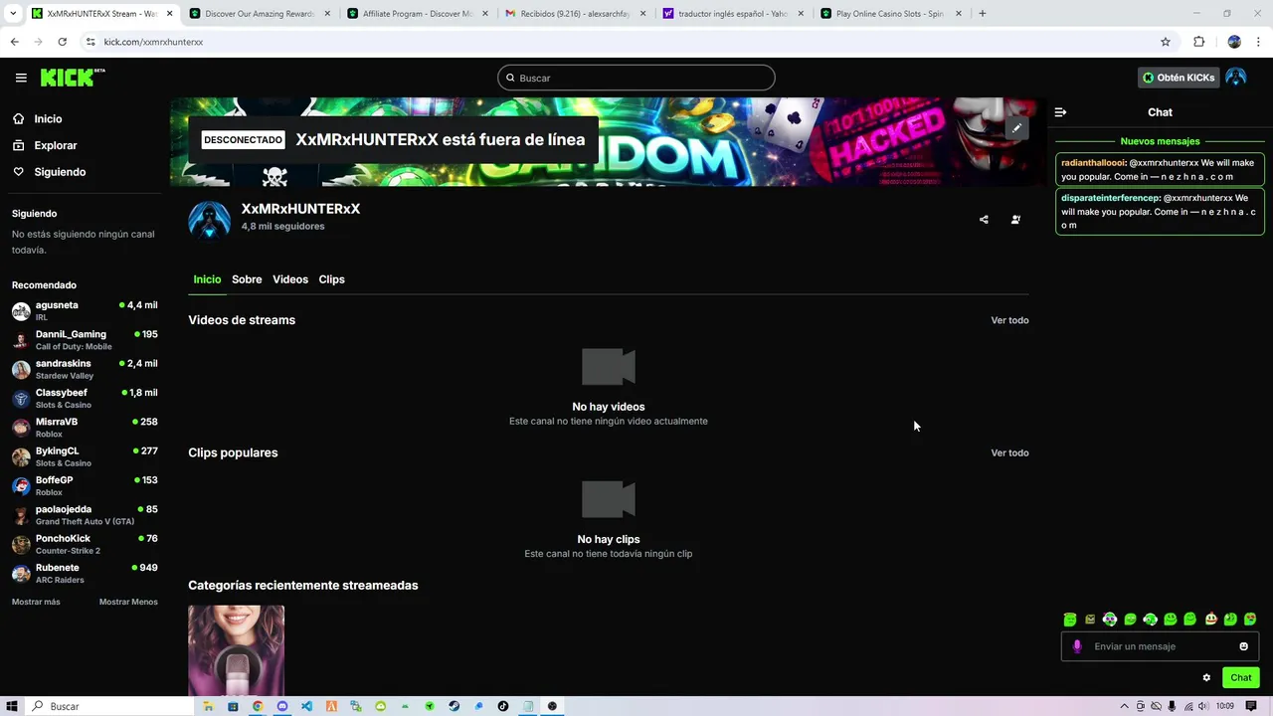Share the XxMRxHUNTERxX channel

[x=984, y=220]
